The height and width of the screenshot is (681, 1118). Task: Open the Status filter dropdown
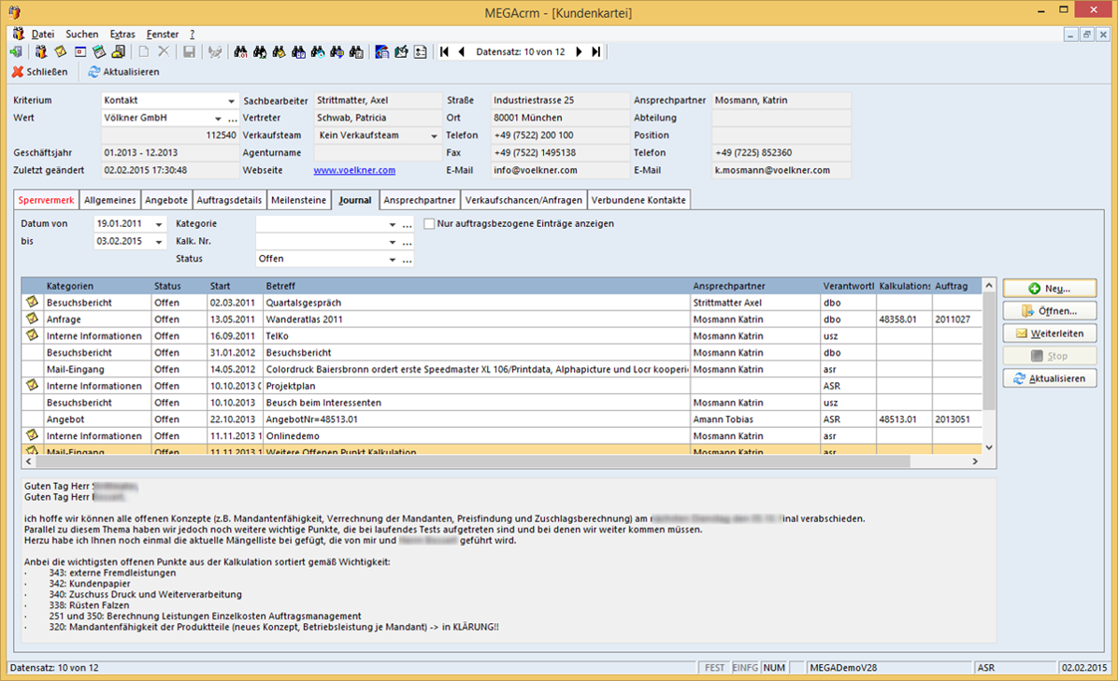tap(393, 260)
